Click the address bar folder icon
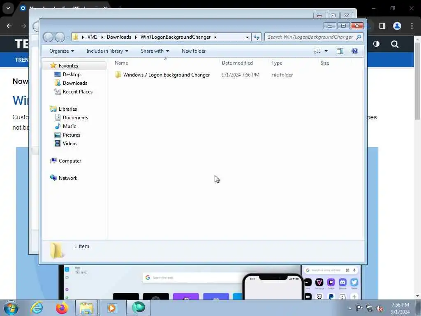421x316 pixels. (x=76, y=37)
